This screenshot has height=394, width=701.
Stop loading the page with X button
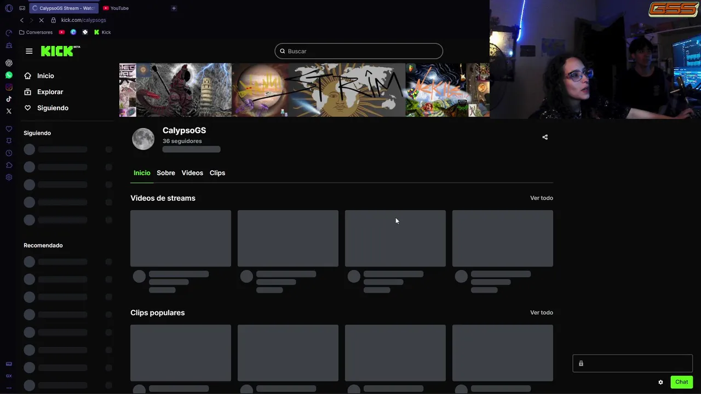click(x=42, y=20)
